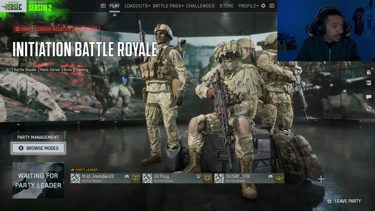The height and width of the screenshot is (211, 375).
Task: Click the Training tag
Action: [x=82, y=70]
